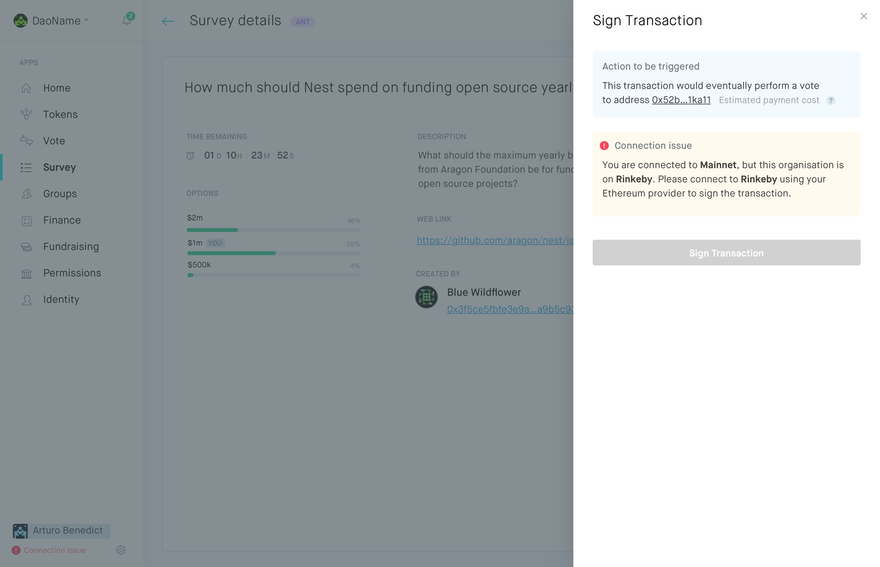This screenshot has width=880, height=567.
Task: Open the Tokens app
Action: pyautogui.click(x=60, y=114)
